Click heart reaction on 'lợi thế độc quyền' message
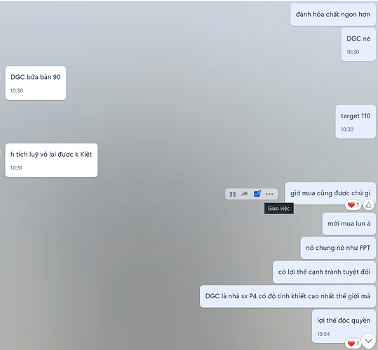The height and width of the screenshot is (350, 378). [353, 343]
